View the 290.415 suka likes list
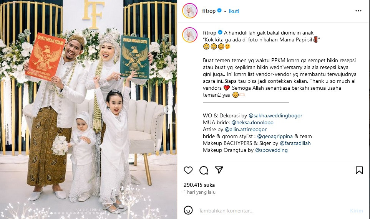 (199, 185)
